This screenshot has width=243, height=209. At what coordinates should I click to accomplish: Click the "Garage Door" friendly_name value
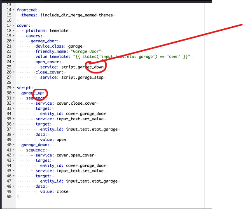click(x=86, y=51)
